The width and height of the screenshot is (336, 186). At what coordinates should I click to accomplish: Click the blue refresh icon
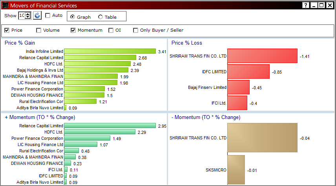37,16
